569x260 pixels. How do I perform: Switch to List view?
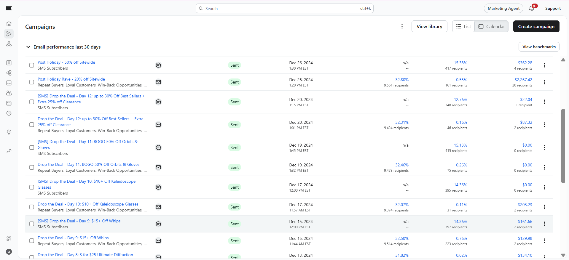pos(463,26)
